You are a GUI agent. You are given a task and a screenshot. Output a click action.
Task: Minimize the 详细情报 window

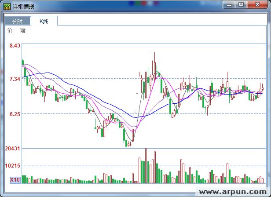tap(229, 4)
